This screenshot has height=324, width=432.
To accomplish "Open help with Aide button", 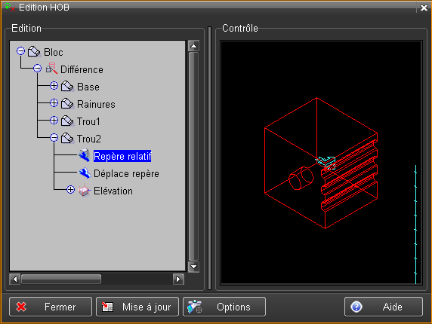I will tap(384, 307).
